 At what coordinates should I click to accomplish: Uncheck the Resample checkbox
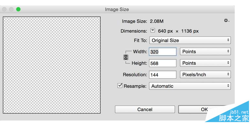tap(120, 86)
